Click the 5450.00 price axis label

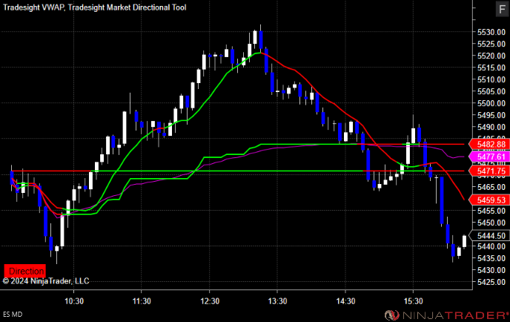491,223
